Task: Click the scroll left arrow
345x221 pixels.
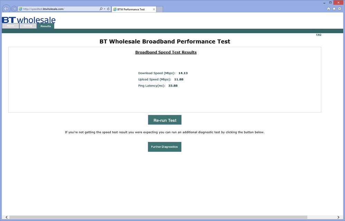Action: pyautogui.click(x=6, y=217)
